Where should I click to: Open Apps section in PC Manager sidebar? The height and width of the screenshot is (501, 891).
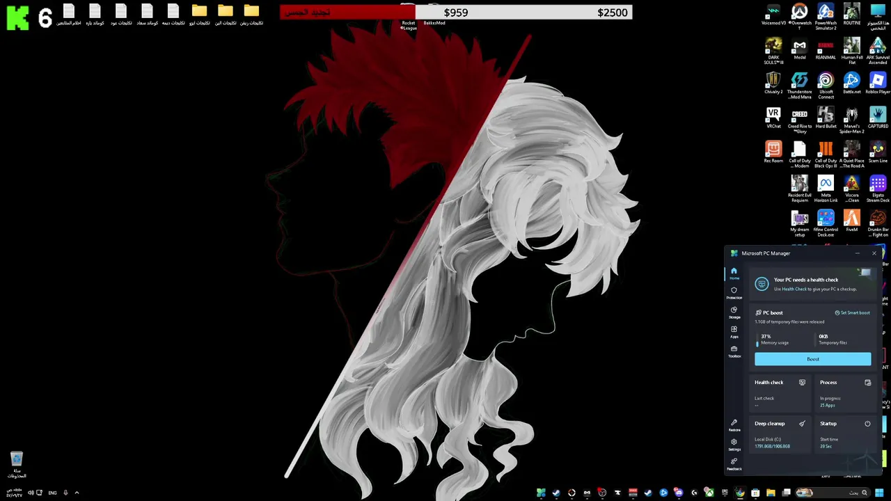pos(734,331)
